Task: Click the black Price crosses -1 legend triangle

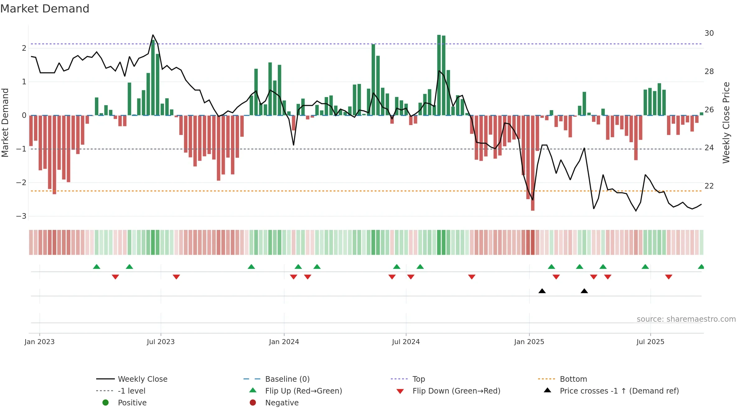Action: coord(547,390)
